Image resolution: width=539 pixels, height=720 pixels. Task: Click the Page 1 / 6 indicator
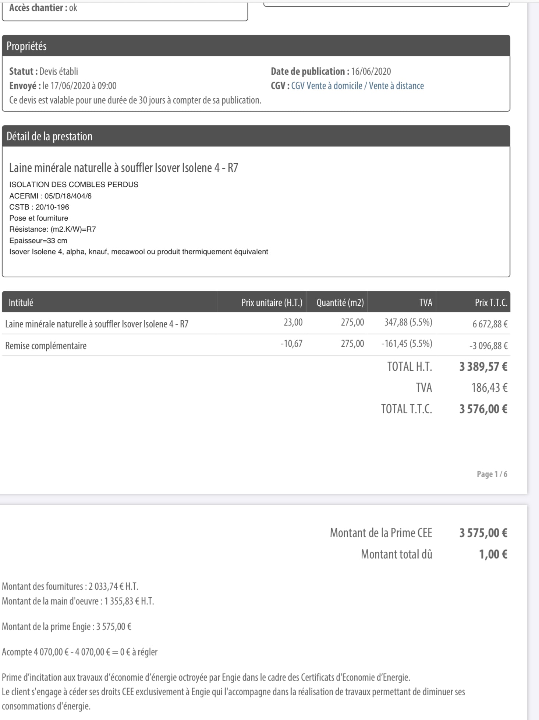pyautogui.click(x=492, y=474)
